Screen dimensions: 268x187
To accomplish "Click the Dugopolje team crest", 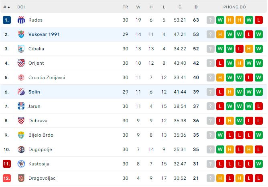I will pos(21,149).
